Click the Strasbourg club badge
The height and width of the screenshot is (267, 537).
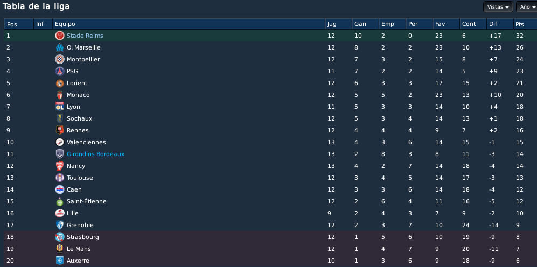tap(60, 237)
